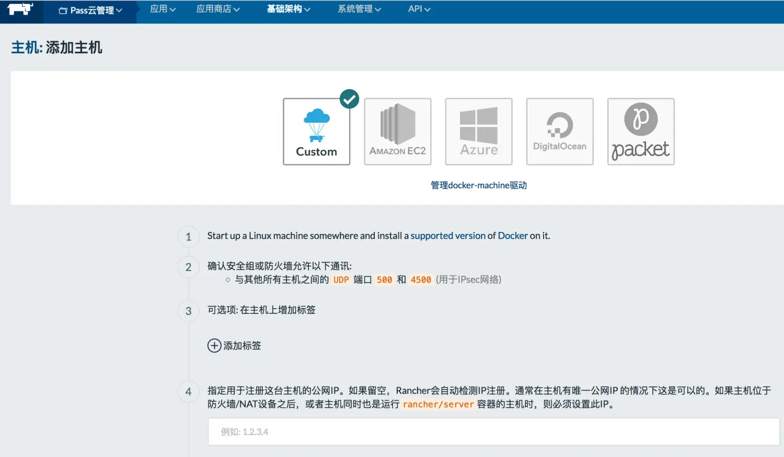Click the 添加标签 label text
Viewport: 784px width, 457px height.
(243, 346)
